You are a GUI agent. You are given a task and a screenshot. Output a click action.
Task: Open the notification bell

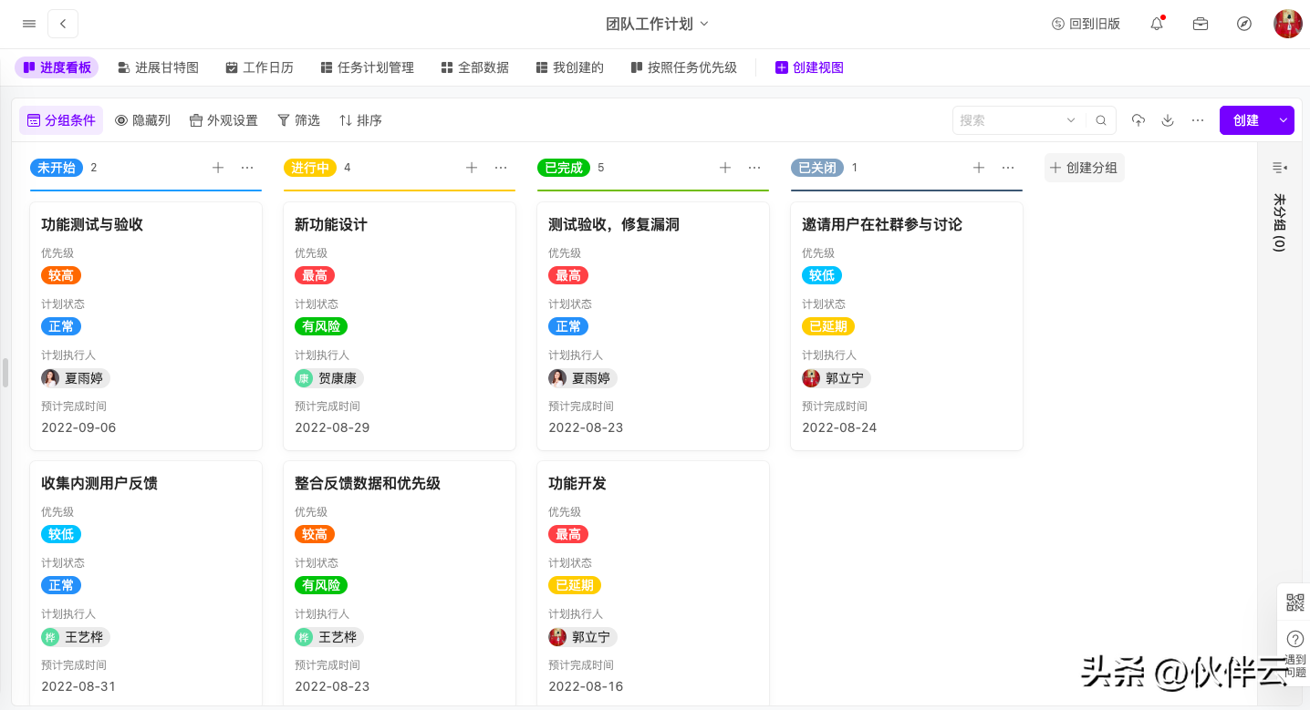[x=1157, y=24]
